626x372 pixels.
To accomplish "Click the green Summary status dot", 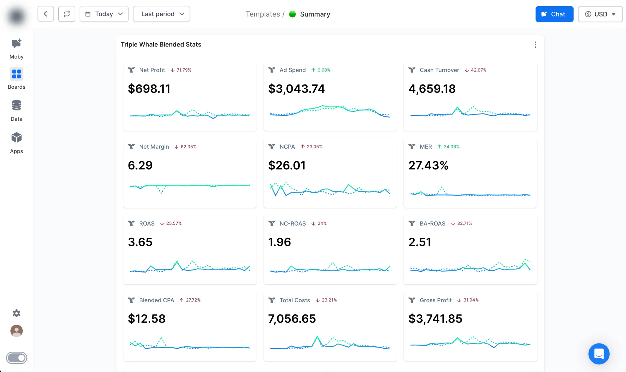I will (292, 14).
